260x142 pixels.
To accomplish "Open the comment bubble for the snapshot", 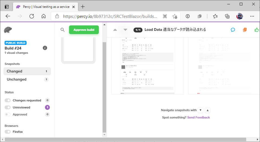I will 233,30.
